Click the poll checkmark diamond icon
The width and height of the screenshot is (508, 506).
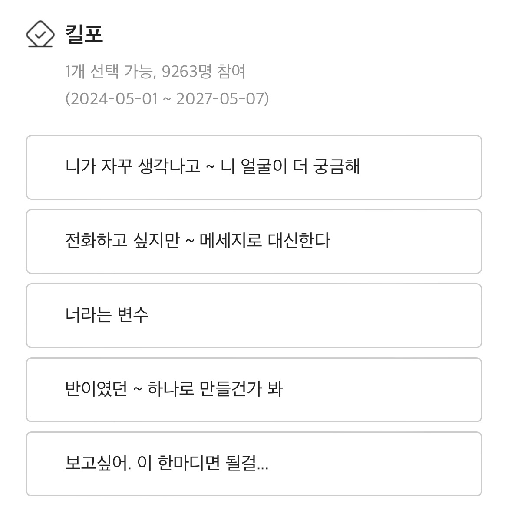click(x=40, y=34)
